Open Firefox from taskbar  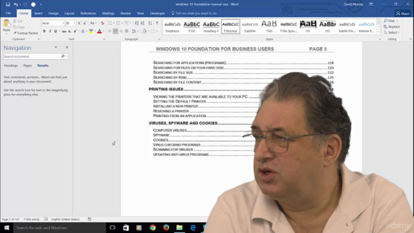[x=166, y=228]
